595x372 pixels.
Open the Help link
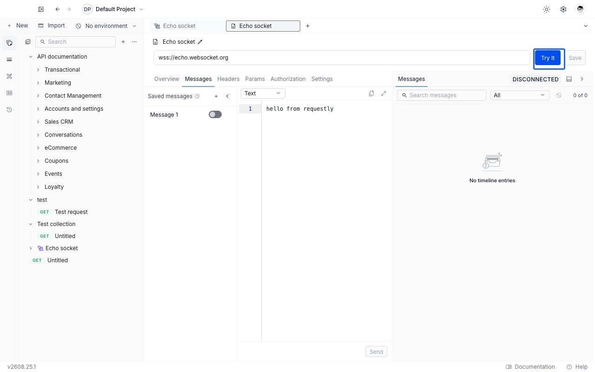pyautogui.click(x=577, y=367)
